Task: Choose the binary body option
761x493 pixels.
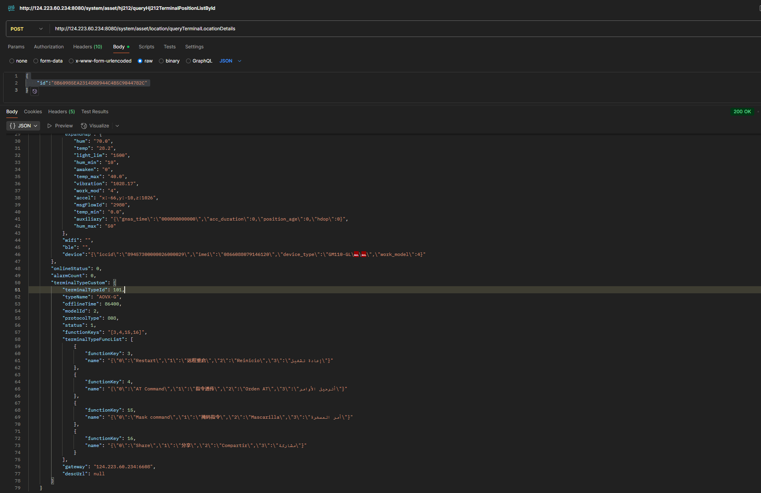Action: [161, 61]
